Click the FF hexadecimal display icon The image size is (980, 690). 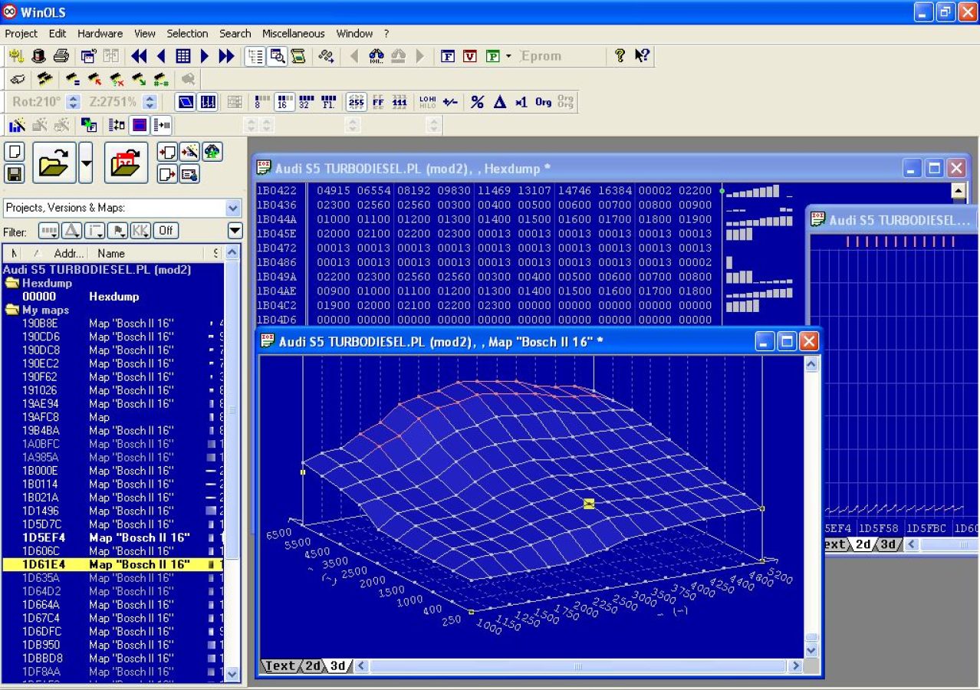[378, 102]
